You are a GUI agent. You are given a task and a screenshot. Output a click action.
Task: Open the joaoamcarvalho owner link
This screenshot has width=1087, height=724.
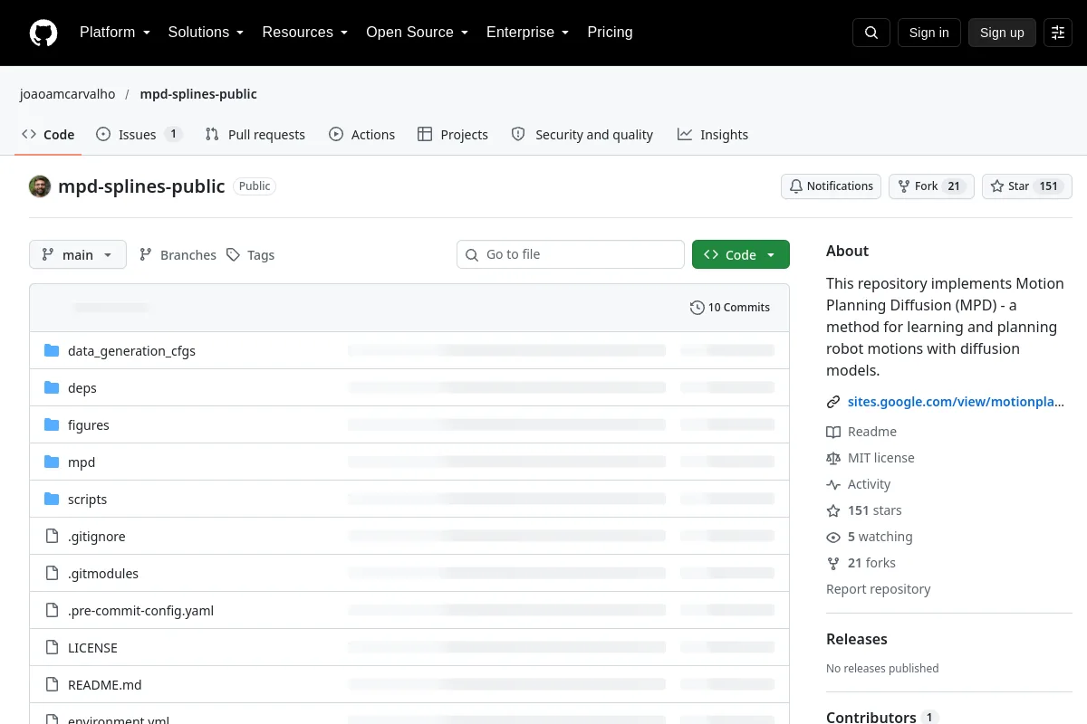[68, 94]
